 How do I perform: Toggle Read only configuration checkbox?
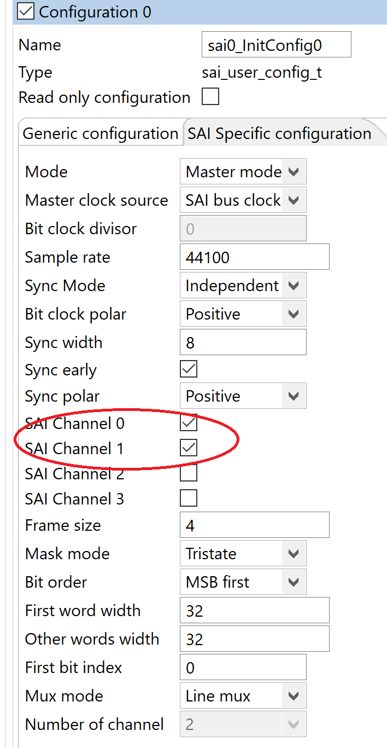coord(210,97)
